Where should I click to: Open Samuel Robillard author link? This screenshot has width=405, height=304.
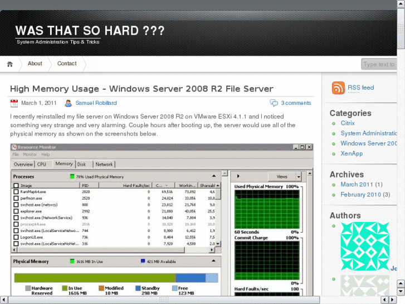coord(96,103)
